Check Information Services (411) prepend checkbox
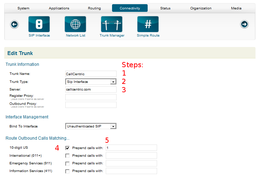This screenshot has height=179, width=259. tap(68, 171)
